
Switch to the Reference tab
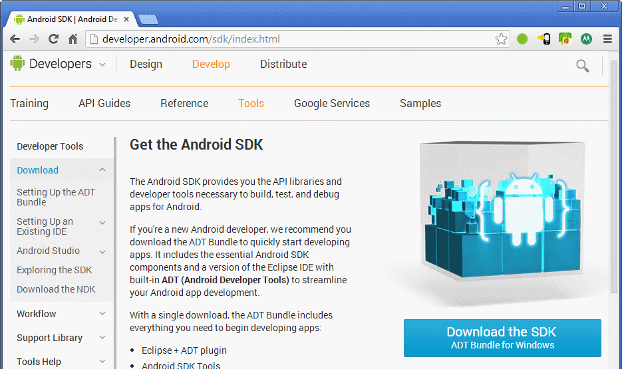(184, 103)
